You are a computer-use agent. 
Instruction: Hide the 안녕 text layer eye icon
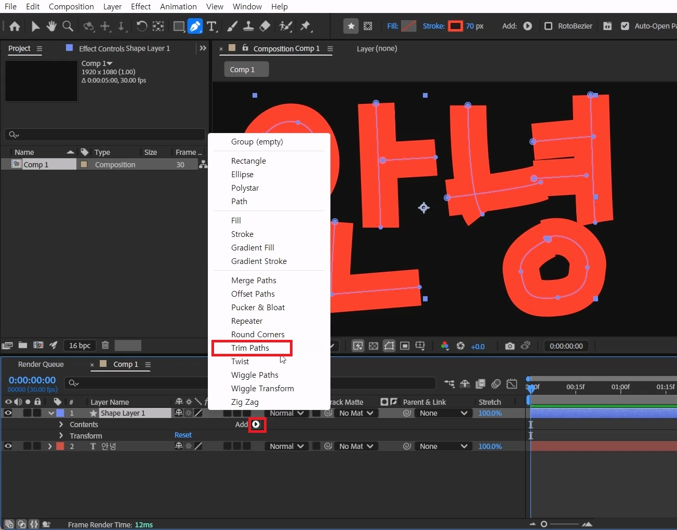click(x=8, y=446)
